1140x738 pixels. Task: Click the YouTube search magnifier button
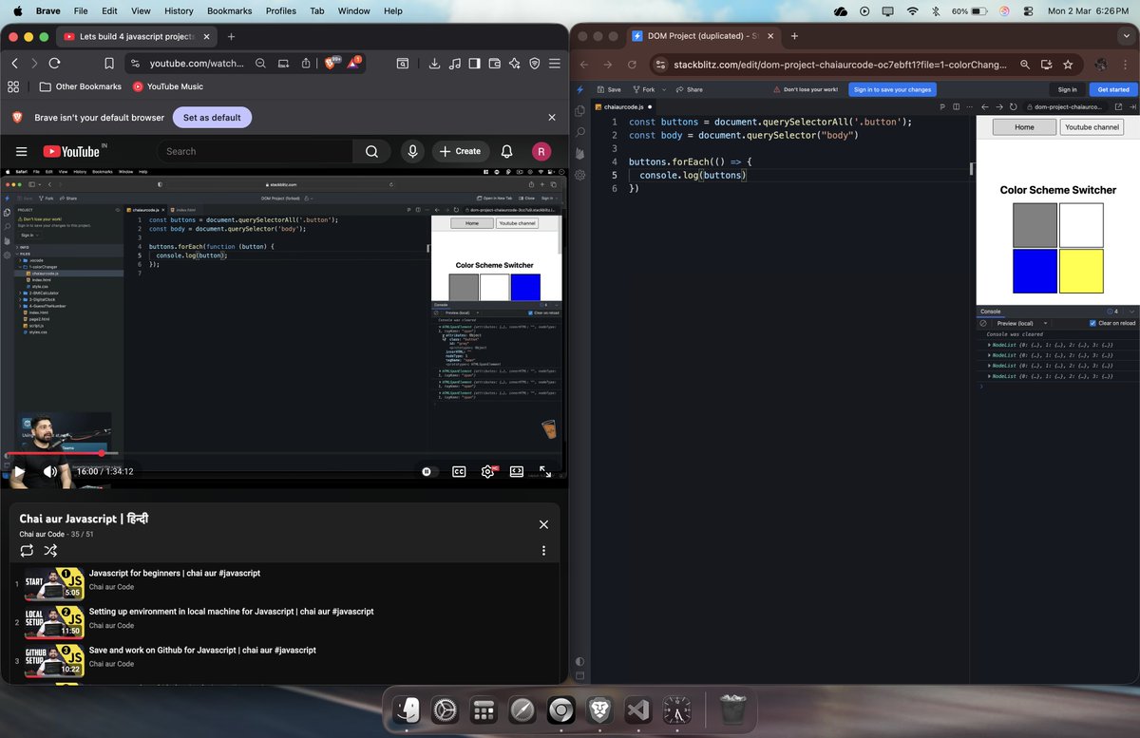pyautogui.click(x=371, y=151)
